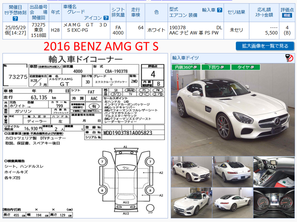
Task: Click help icon next to 輸入車 header
Action: click(x=220, y=10)
